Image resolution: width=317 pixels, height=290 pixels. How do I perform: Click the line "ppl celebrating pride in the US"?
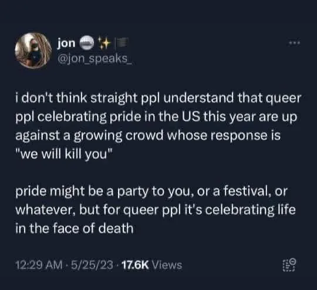pyautogui.click(x=156, y=117)
